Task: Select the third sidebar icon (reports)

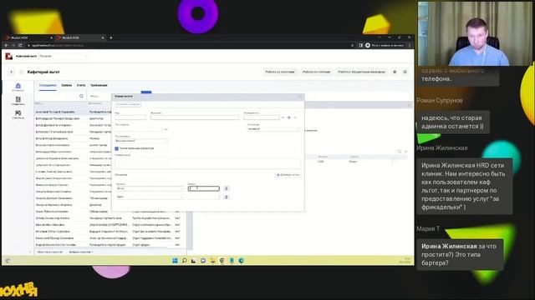Action: pyautogui.click(x=18, y=114)
